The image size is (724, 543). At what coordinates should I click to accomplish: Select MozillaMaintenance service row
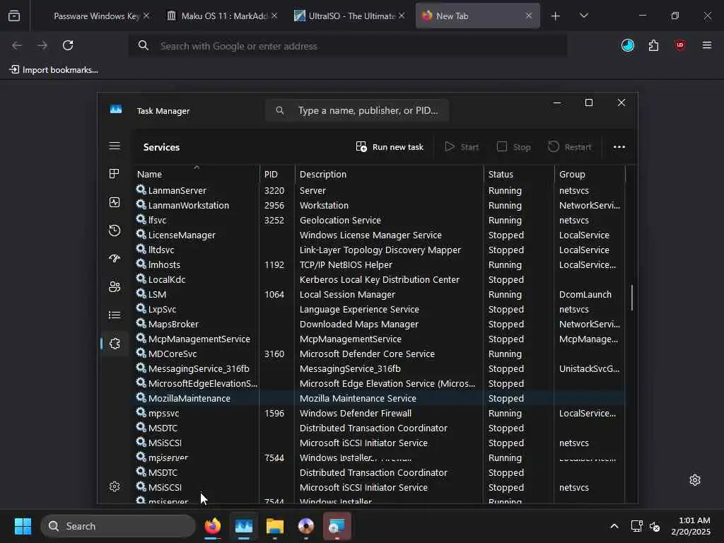[x=379, y=398]
